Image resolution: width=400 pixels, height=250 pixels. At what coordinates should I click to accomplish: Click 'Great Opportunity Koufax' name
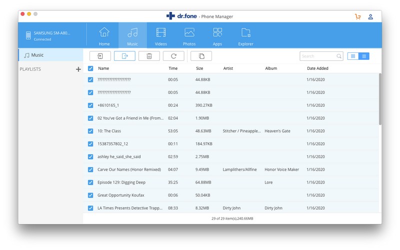120,195
